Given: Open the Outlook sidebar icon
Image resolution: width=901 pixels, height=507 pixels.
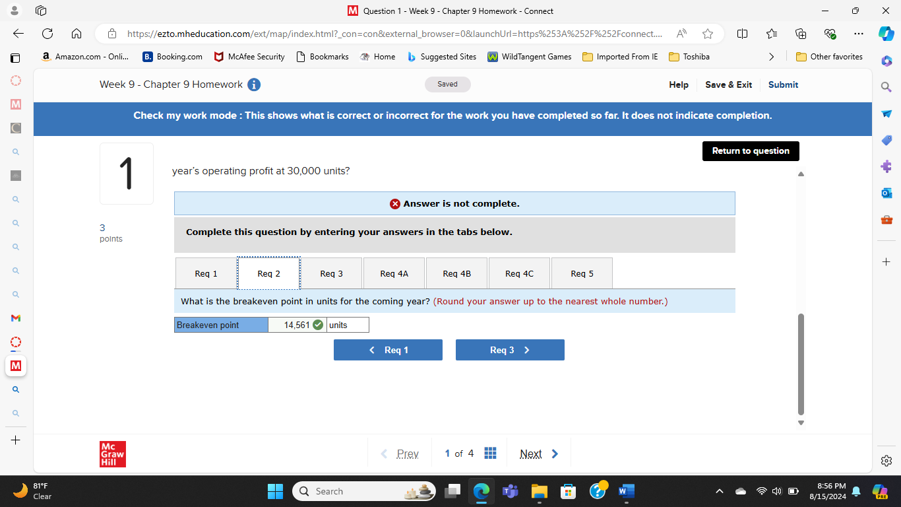Looking at the screenshot, I should coord(886,193).
